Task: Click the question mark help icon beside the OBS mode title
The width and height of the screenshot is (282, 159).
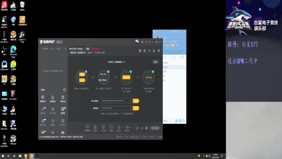Action: (124, 62)
